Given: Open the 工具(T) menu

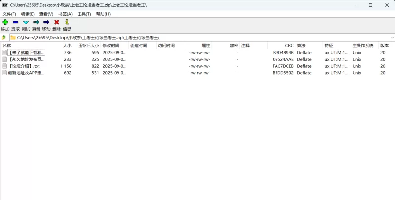Looking at the screenshot, I should 84,14.
